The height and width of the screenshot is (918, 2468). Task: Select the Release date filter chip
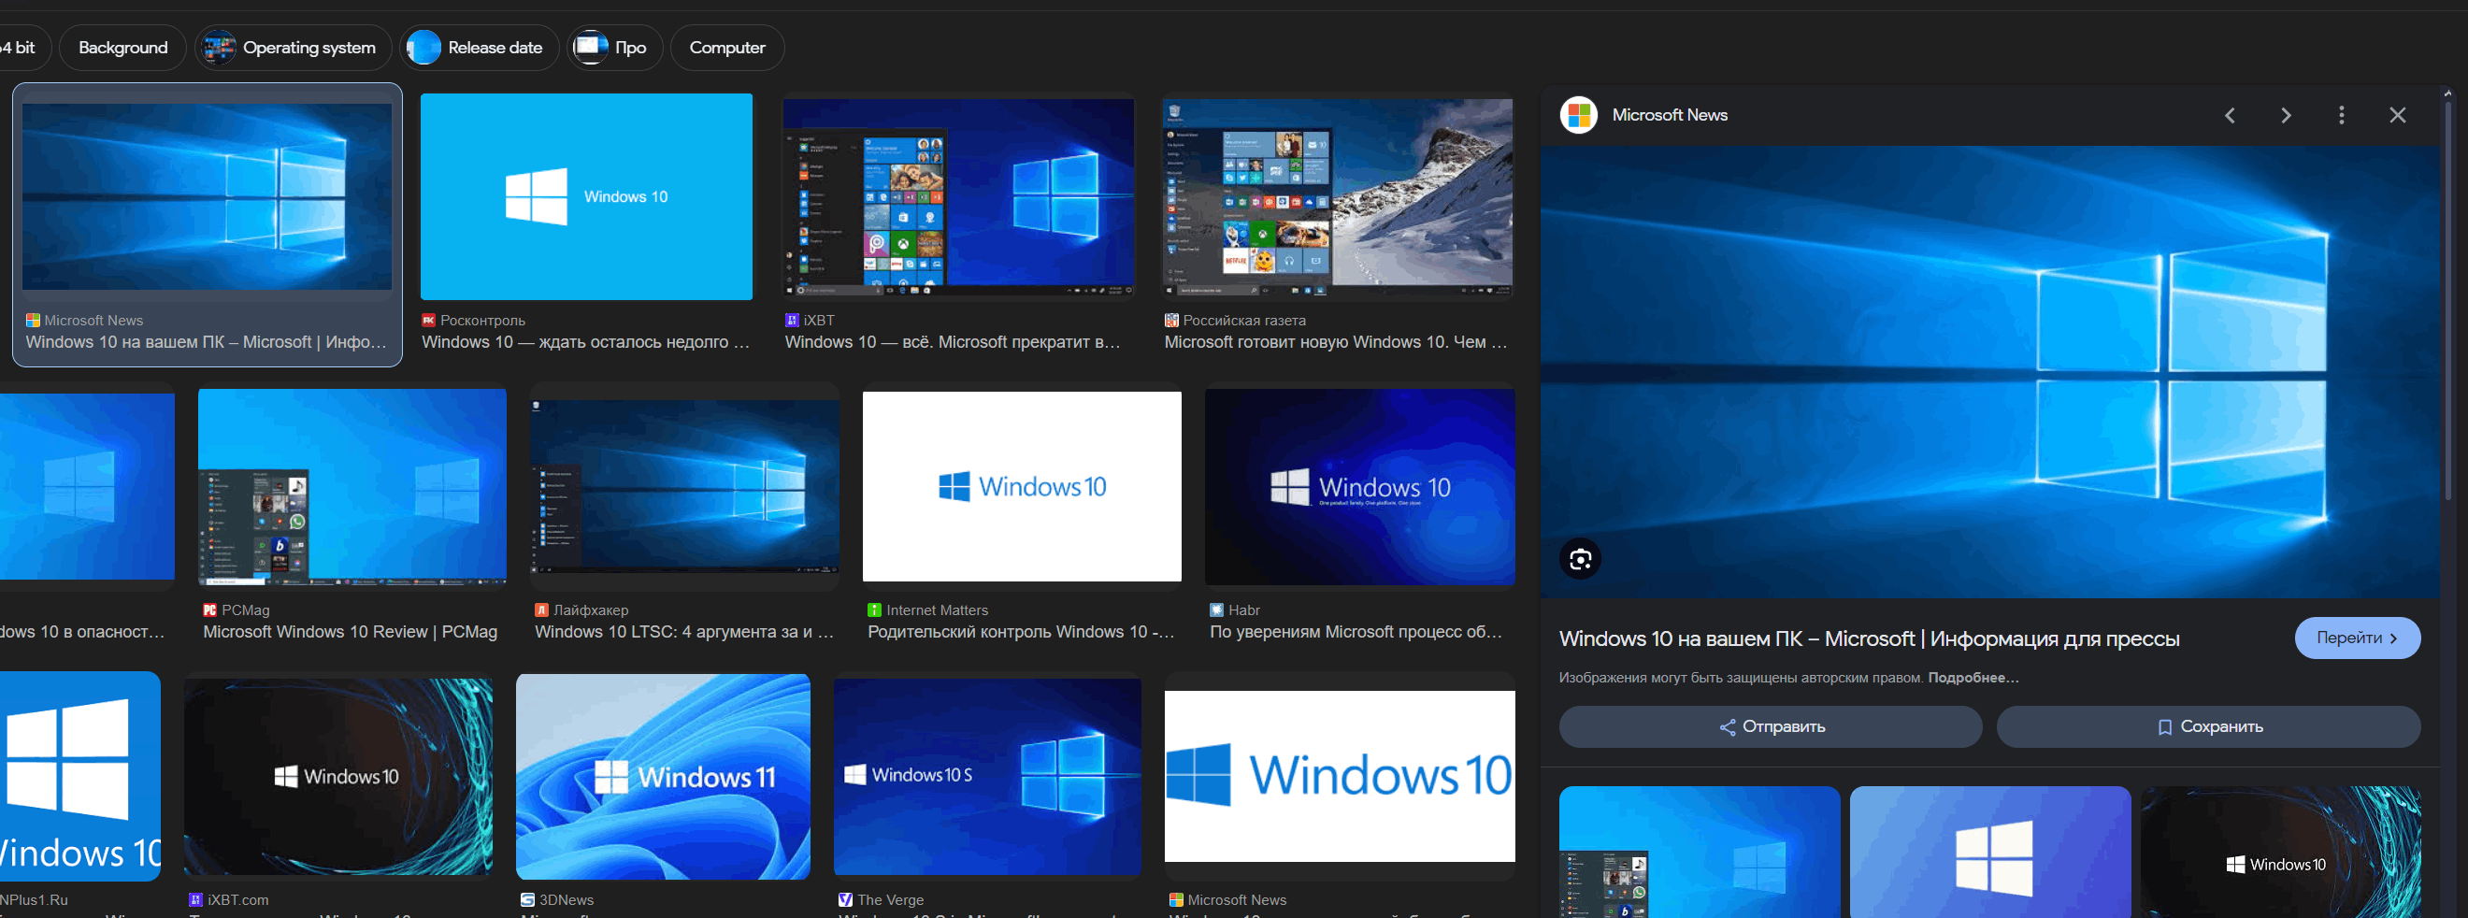pyautogui.click(x=479, y=47)
